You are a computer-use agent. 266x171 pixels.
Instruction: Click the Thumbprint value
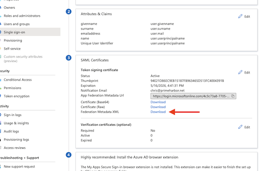[x=187, y=81]
